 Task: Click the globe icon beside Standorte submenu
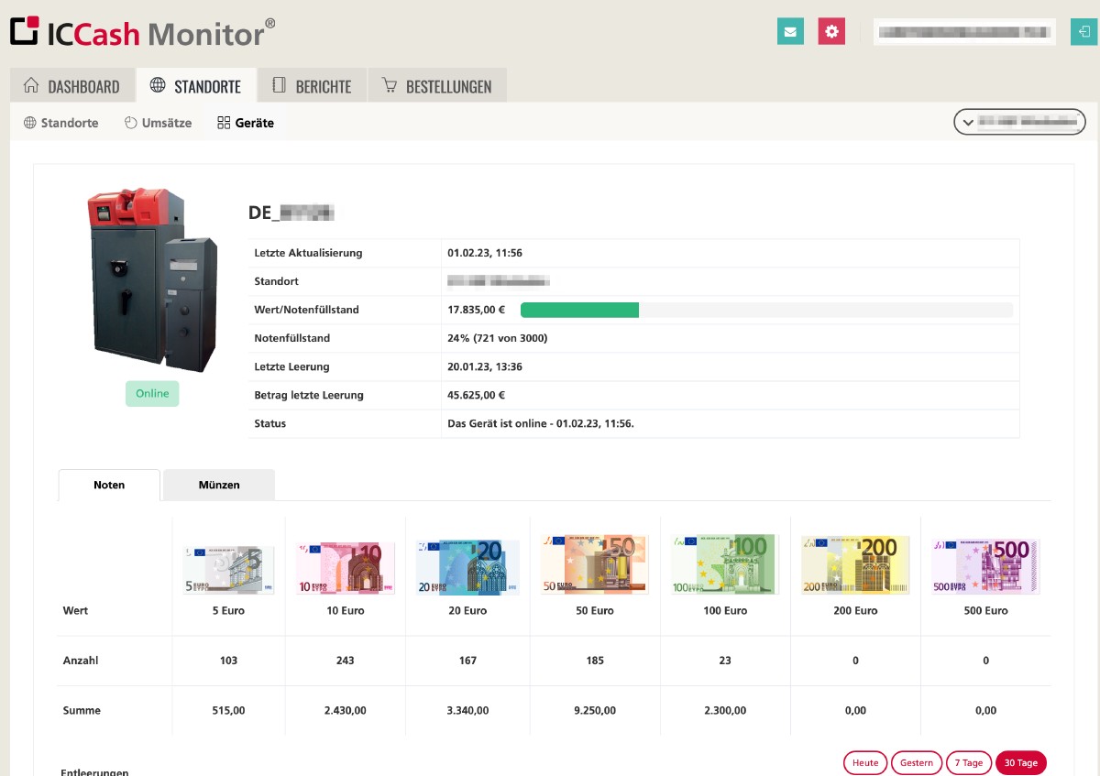tap(29, 123)
